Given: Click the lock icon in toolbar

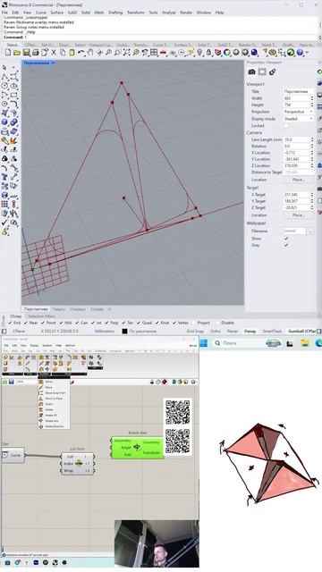Looking at the screenshot, I should [208, 53].
